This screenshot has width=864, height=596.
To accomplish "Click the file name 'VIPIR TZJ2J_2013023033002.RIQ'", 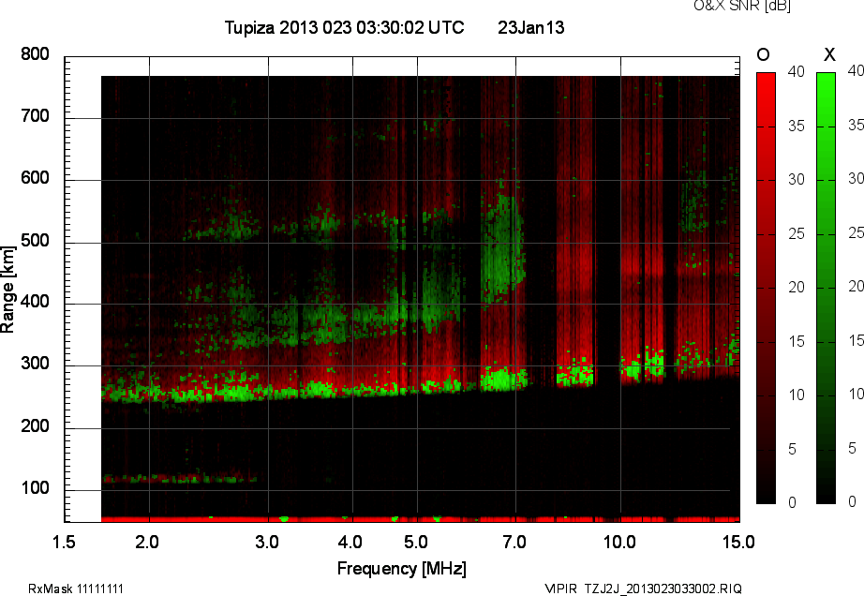I will click(x=644, y=589).
